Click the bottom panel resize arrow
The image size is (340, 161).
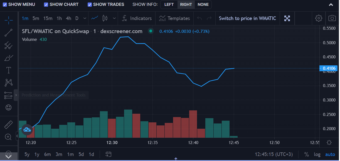tap(176, 159)
